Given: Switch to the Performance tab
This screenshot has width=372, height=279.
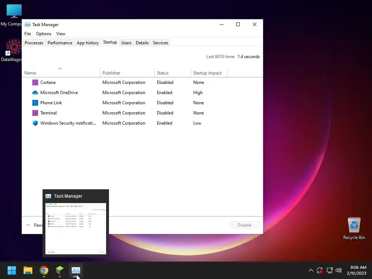Looking at the screenshot, I should point(60,43).
